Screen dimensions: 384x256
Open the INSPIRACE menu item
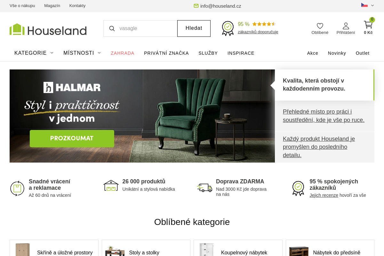(241, 53)
